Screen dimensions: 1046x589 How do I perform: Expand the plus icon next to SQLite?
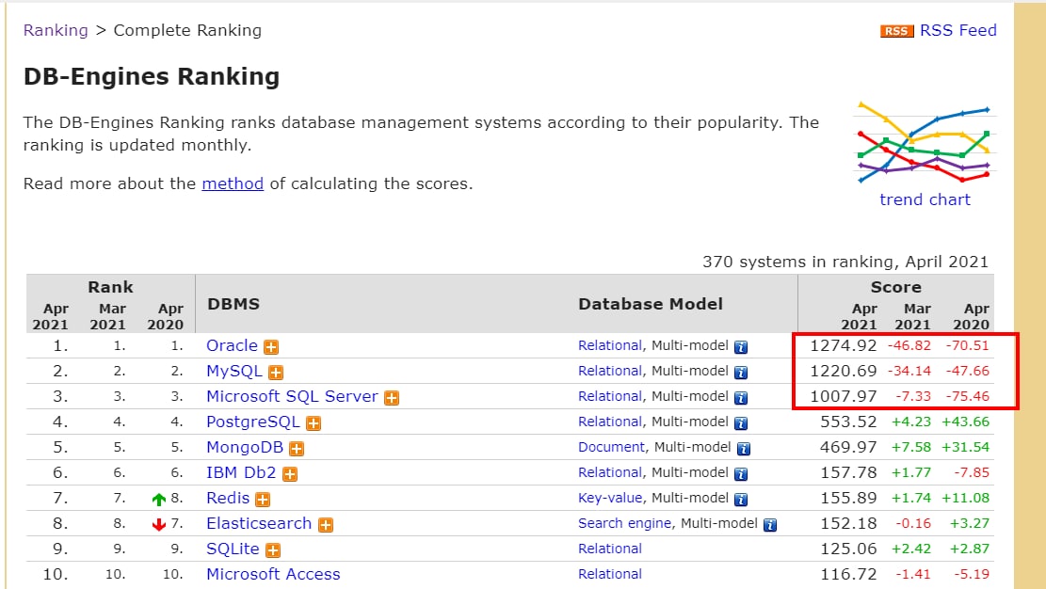(x=273, y=549)
